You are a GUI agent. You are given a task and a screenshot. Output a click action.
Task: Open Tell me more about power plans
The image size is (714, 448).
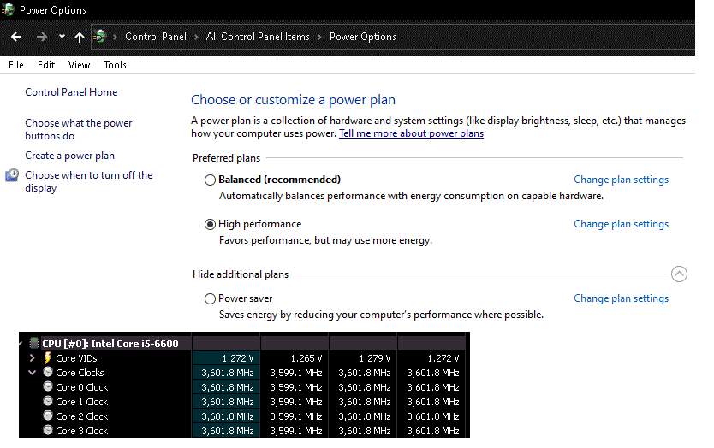[411, 133]
